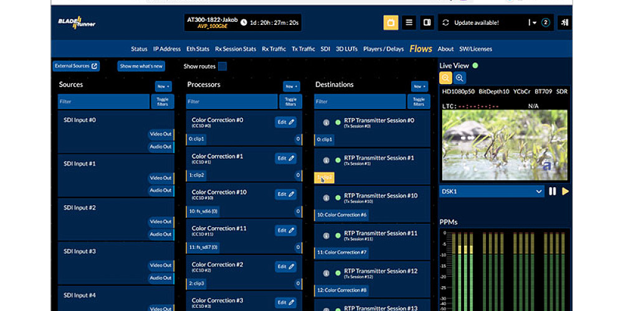Open the hamburger list menu icon

[x=409, y=23]
